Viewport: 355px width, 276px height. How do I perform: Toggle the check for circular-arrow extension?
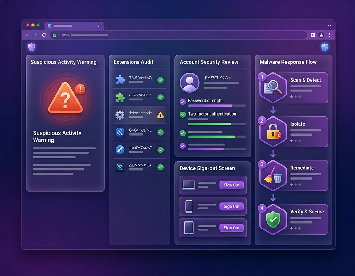[x=161, y=132]
